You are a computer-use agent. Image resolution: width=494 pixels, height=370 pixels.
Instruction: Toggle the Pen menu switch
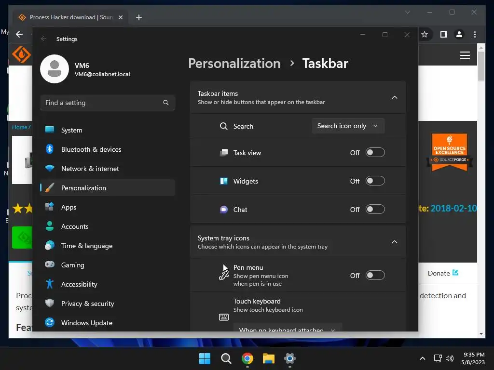click(375, 275)
